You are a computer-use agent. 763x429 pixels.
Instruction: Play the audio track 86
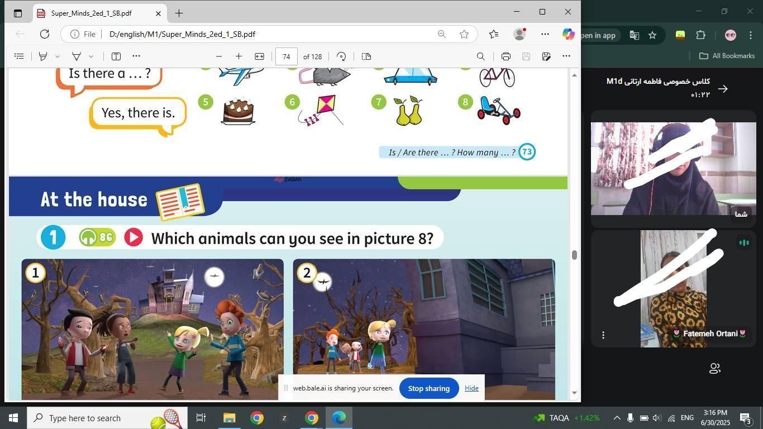coord(97,237)
